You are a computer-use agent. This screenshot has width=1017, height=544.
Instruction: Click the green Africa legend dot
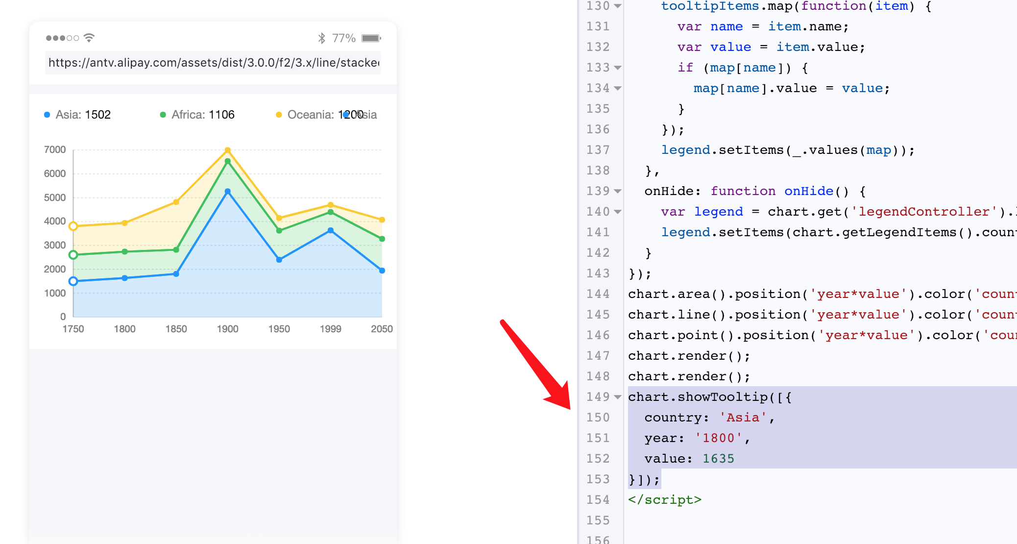[x=162, y=114]
